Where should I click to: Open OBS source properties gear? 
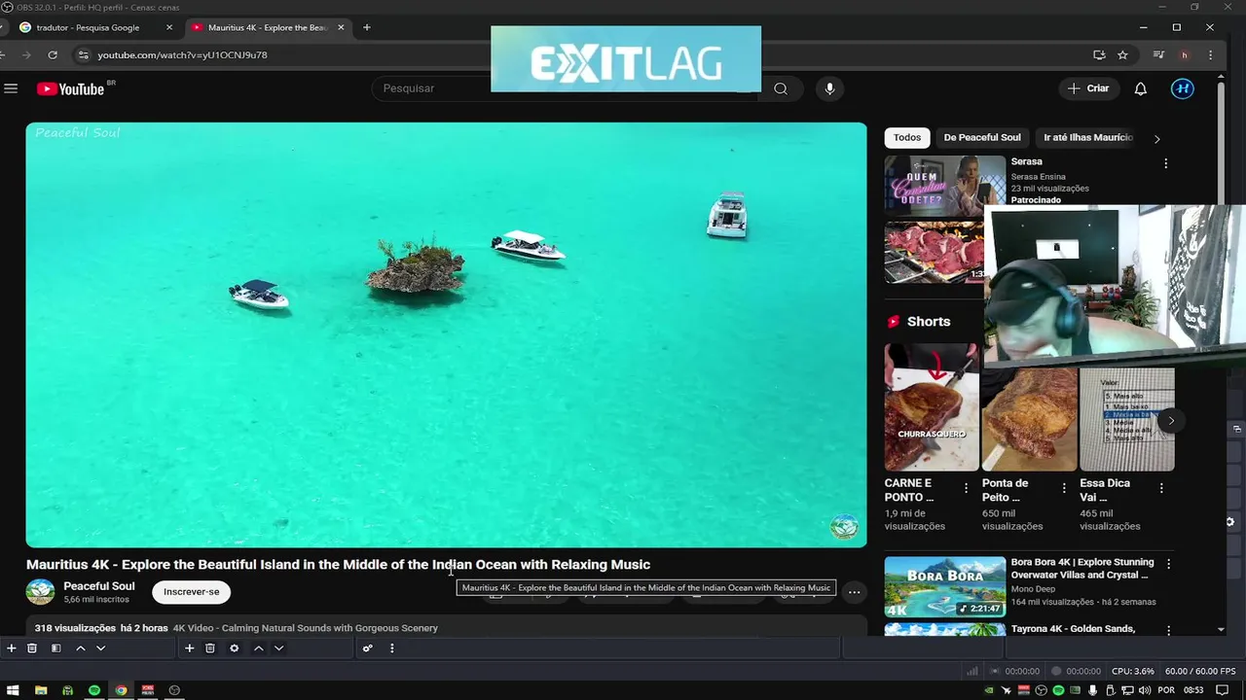[235, 648]
